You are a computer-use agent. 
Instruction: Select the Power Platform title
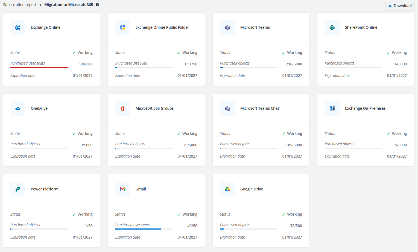pos(45,189)
